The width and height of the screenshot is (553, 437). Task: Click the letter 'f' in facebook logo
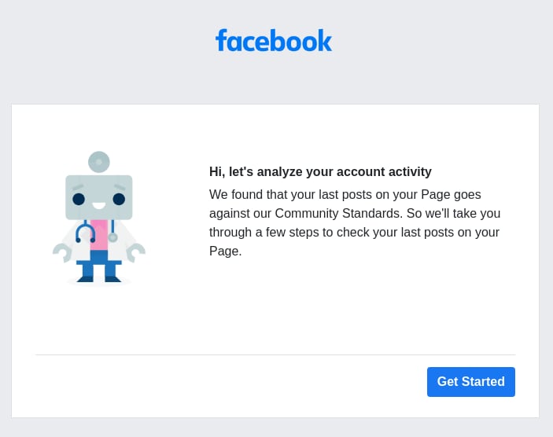pos(220,40)
